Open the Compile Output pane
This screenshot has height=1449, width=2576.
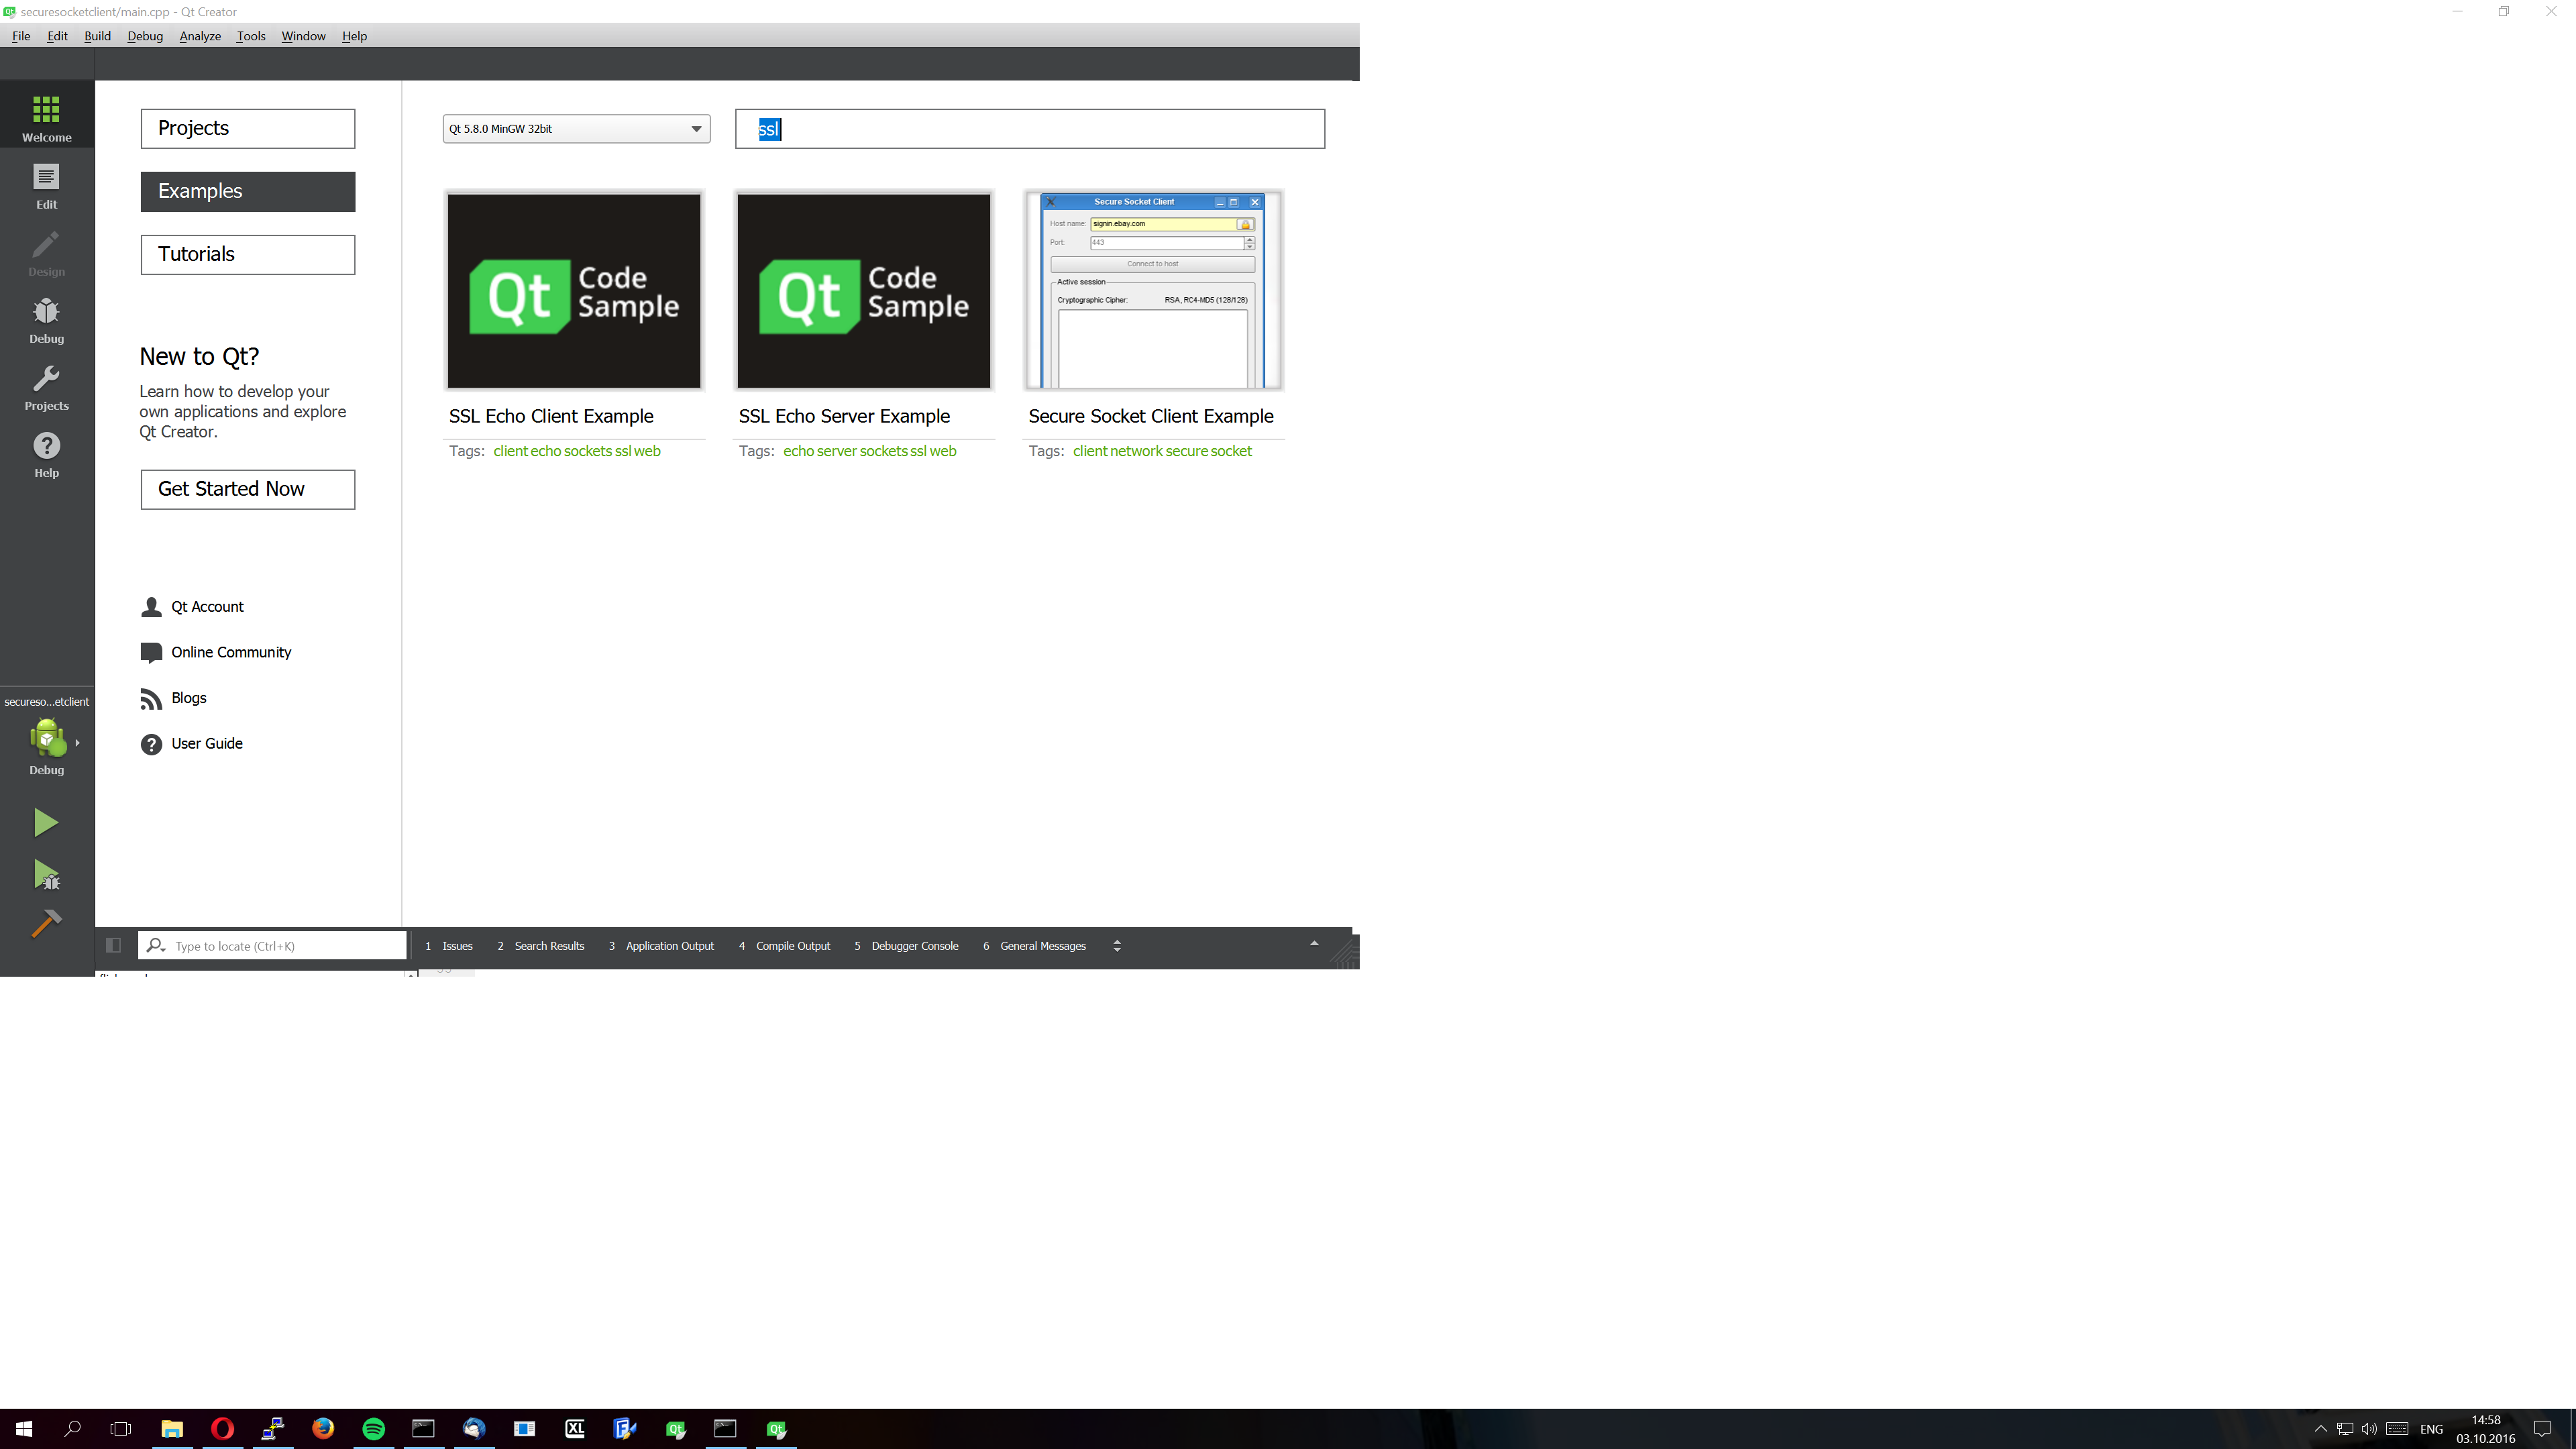coord(785,946)
